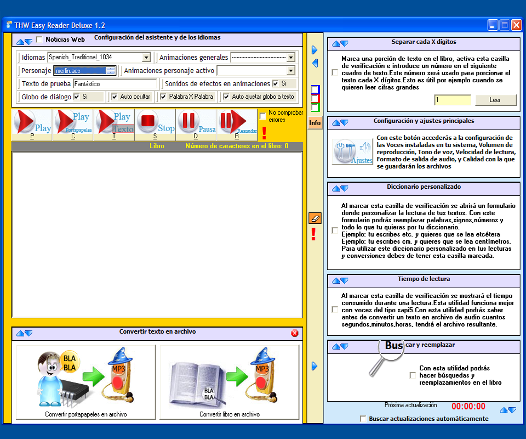Click up arrow in Configuración y ajustes principales header
The height and width of the screenshot is (439, 526).
click(336, 123)
